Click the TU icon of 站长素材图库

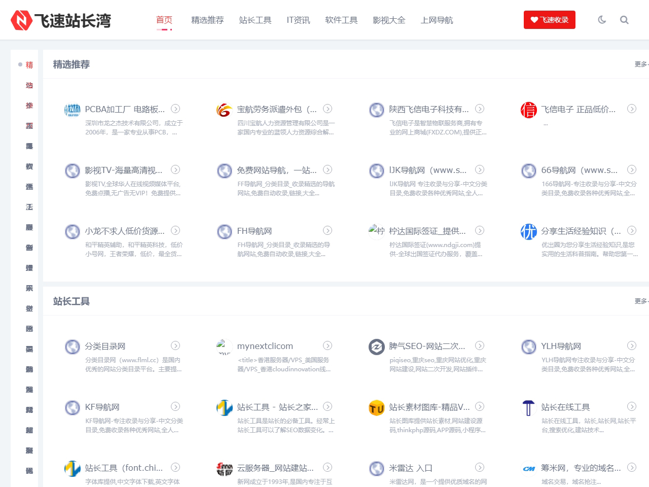pyautogui.click(x=376, y=407)
